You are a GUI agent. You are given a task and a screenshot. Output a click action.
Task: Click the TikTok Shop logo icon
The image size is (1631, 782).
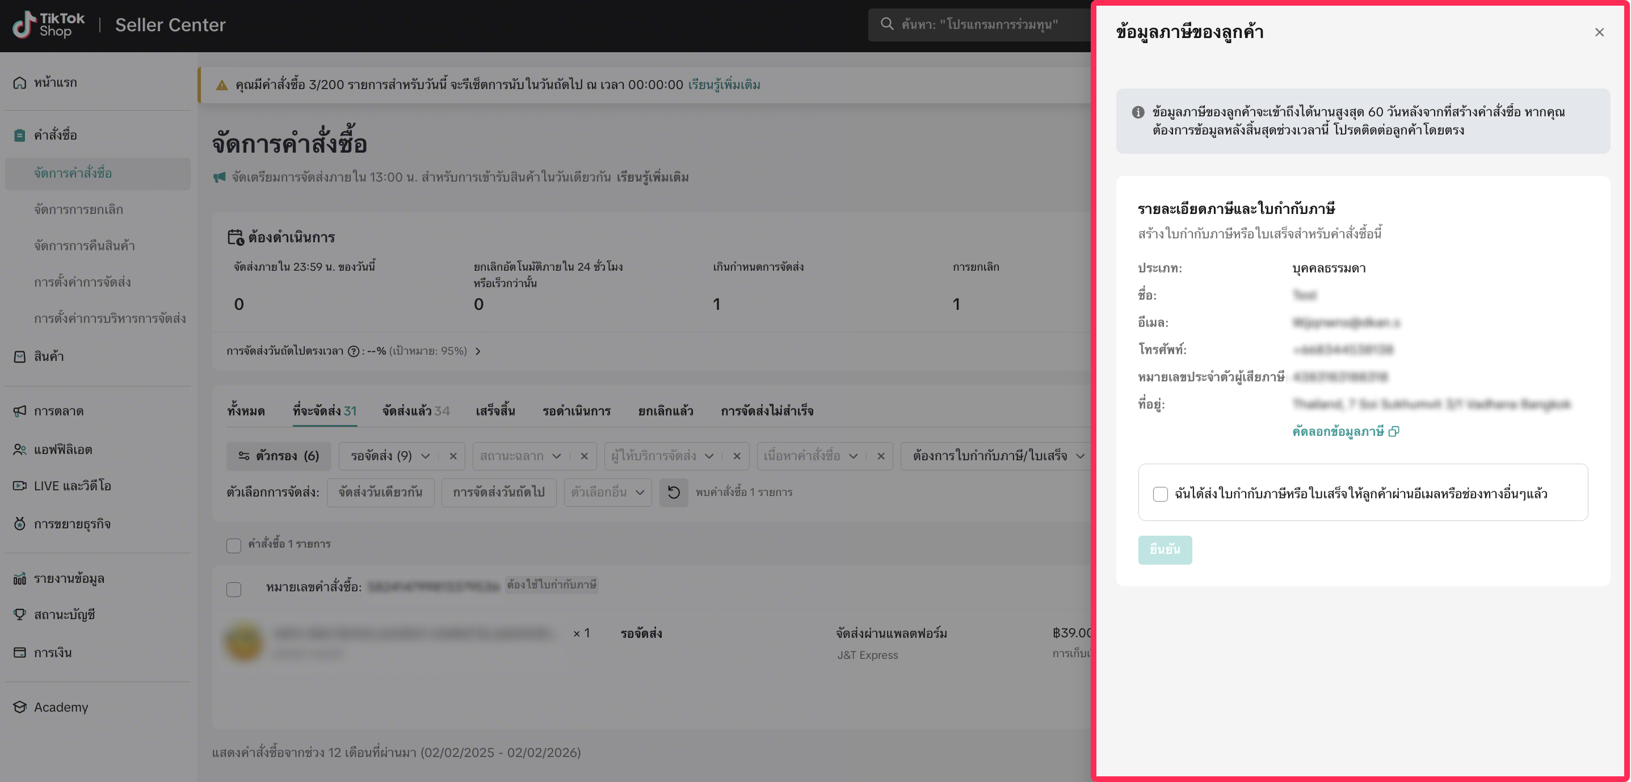point(24,25)
